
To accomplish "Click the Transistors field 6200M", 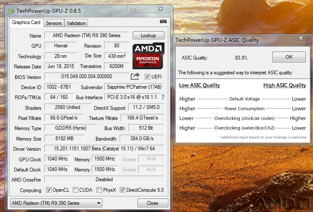I will [117, 66].
